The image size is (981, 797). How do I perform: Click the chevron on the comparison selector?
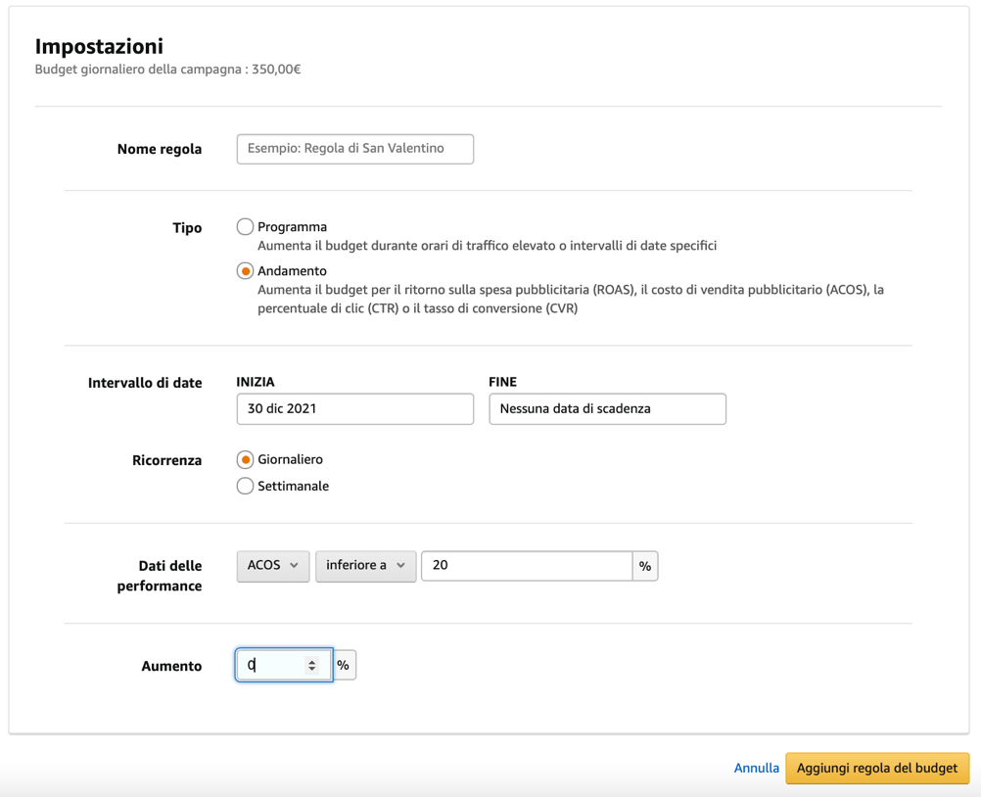point(398,566)
